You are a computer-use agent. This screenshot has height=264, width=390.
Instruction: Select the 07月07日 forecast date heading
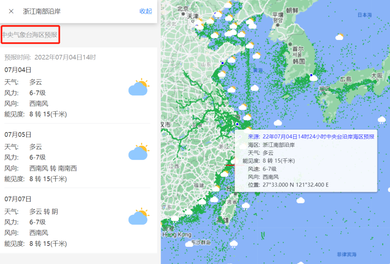click(x=18, y=199)
